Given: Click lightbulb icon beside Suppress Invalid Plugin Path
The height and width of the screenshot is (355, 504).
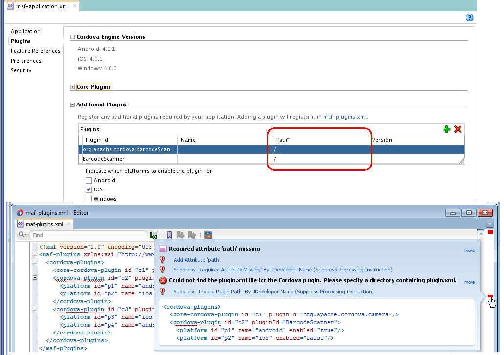Looking at the screenshot, I should (x=163, y=291).
